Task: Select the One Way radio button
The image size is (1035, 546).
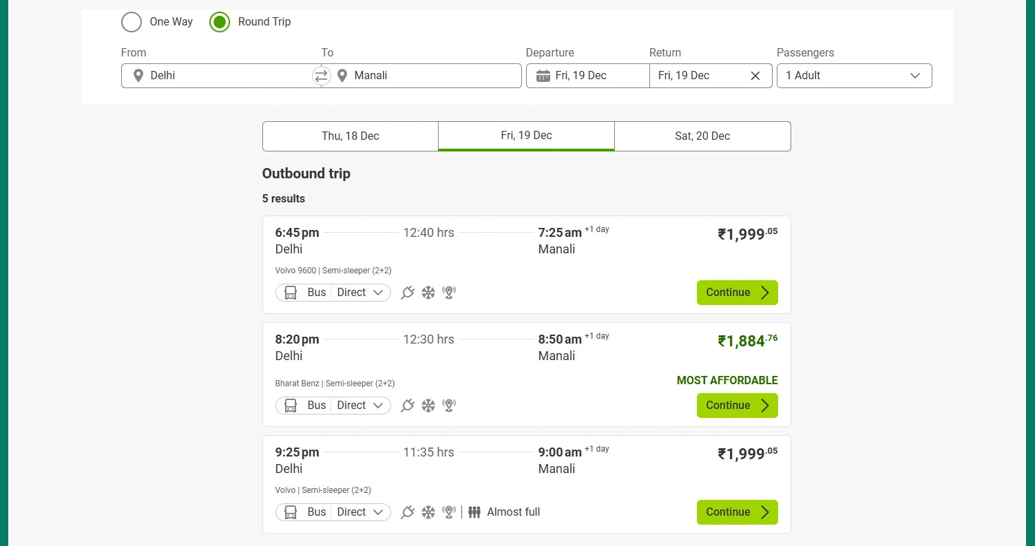Action: point(132,22)
